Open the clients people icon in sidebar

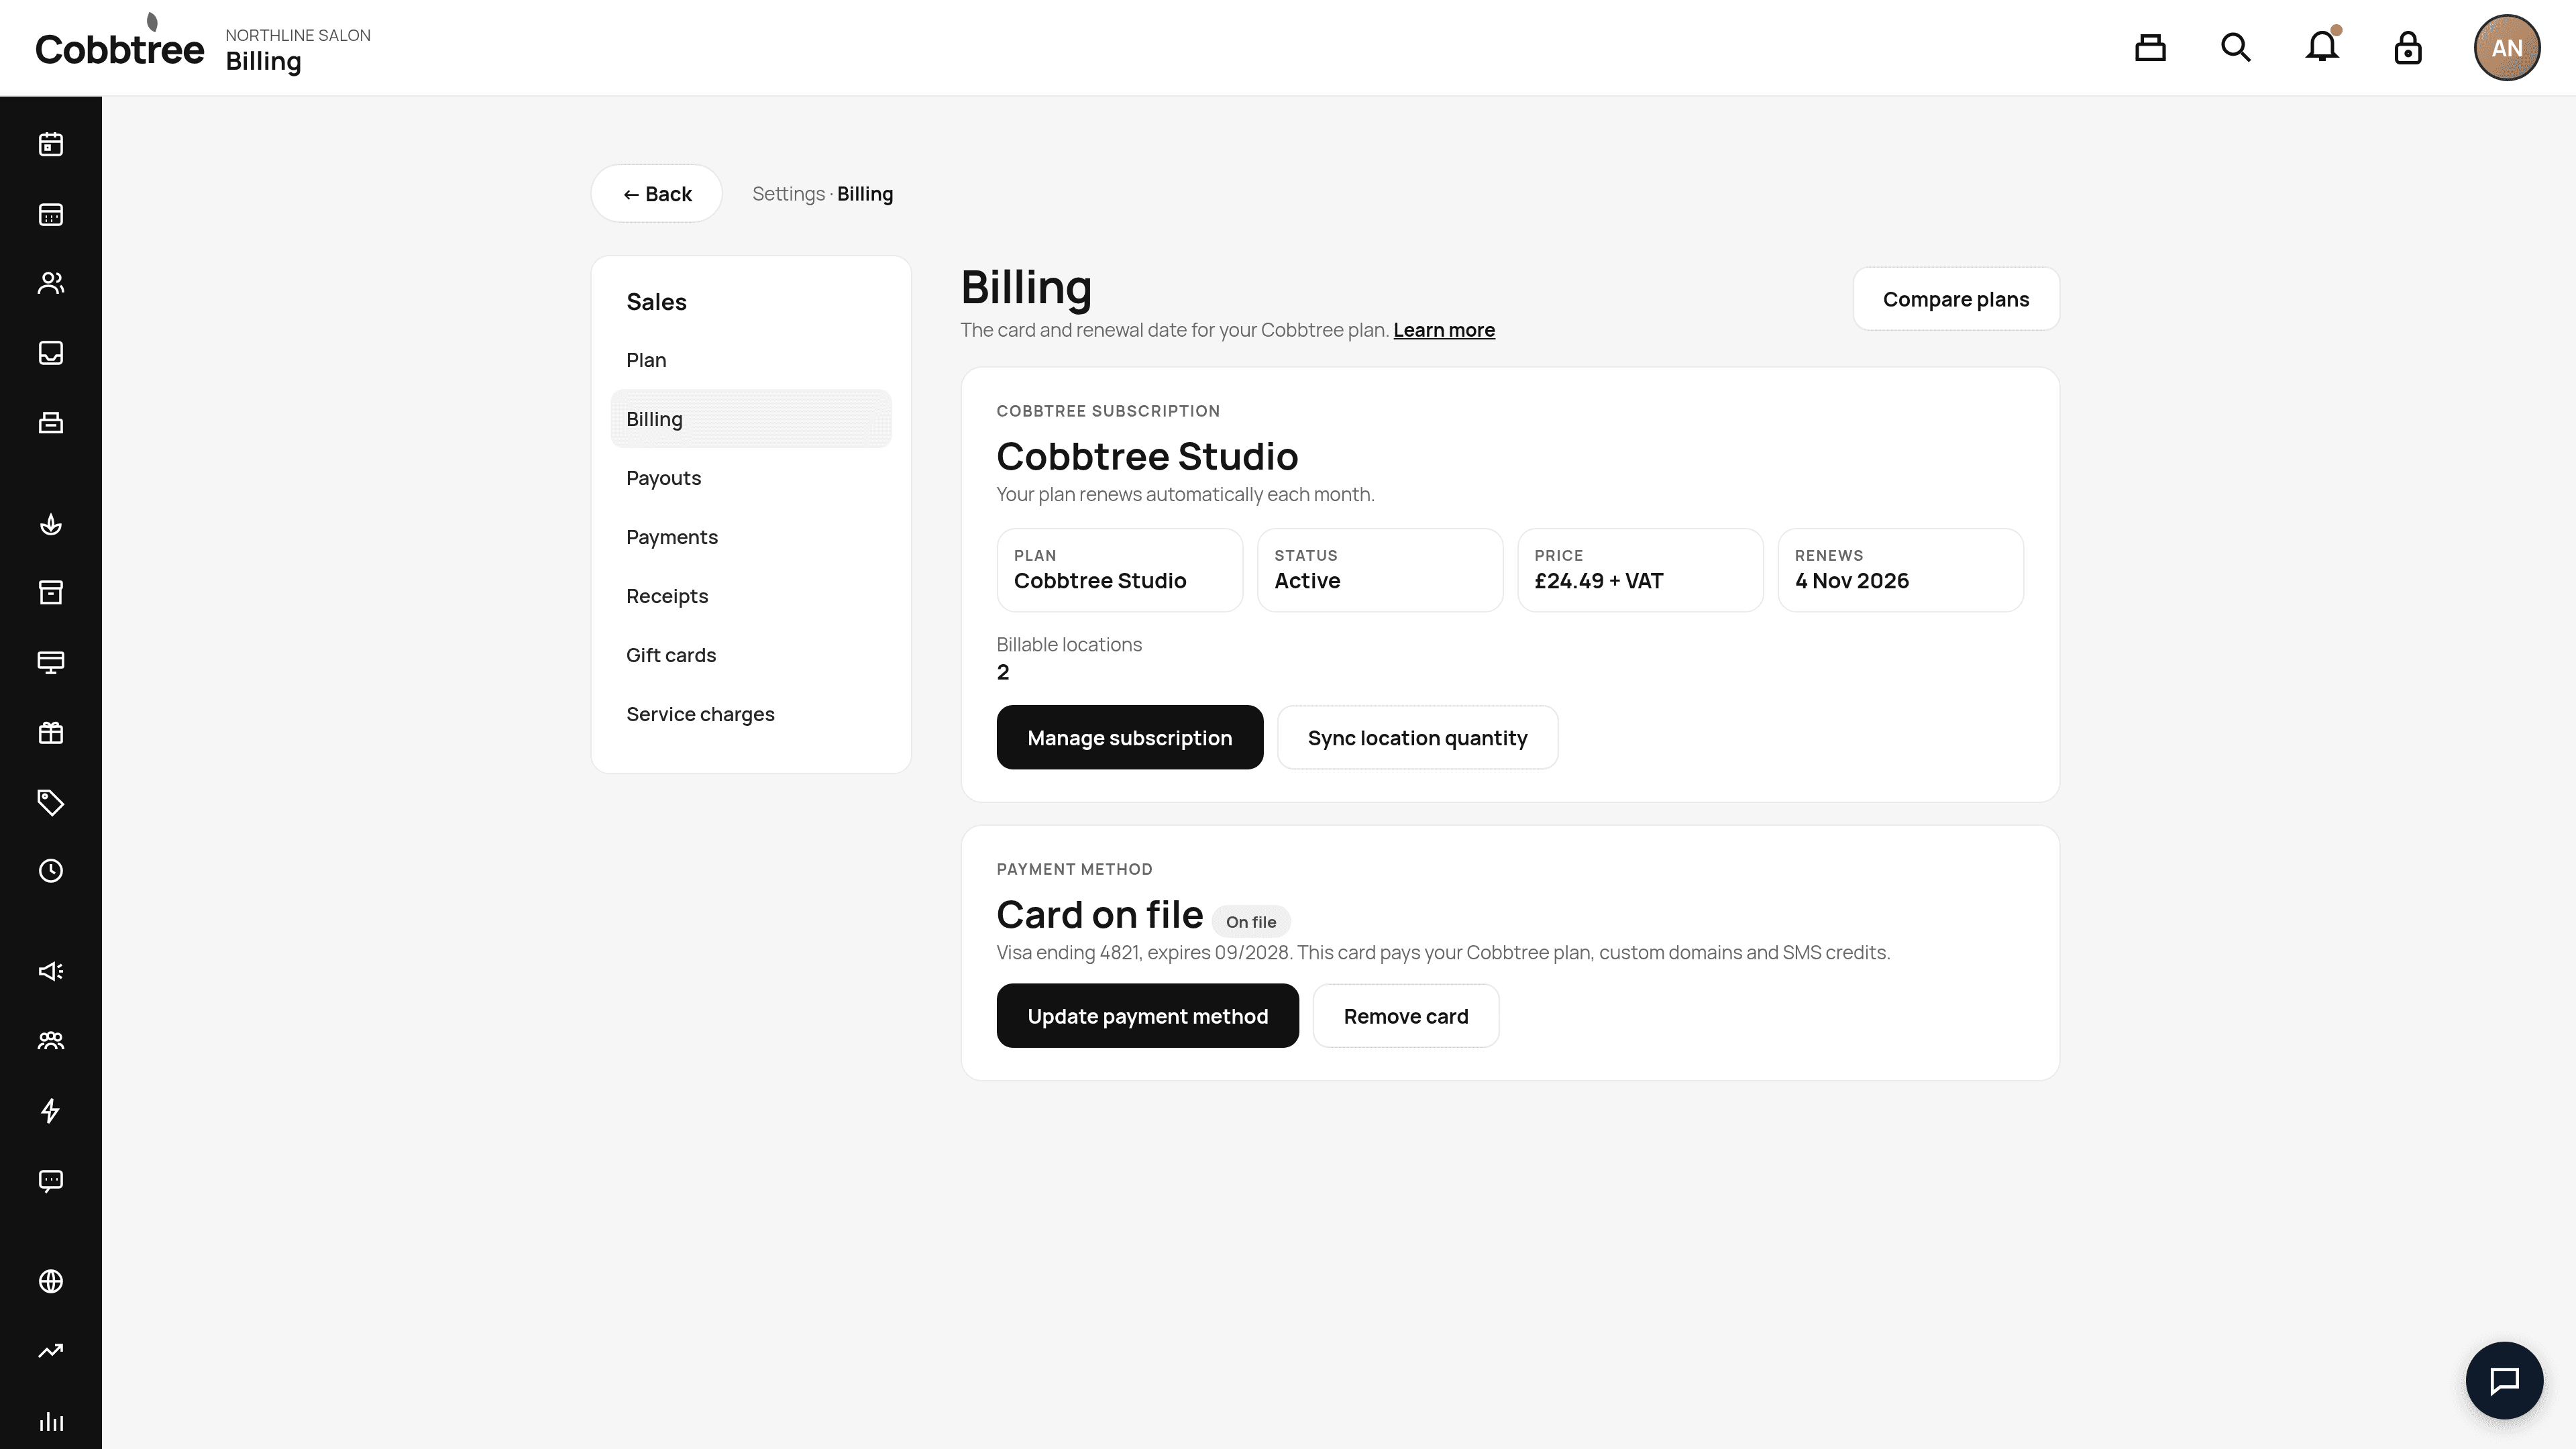[51, 283]
